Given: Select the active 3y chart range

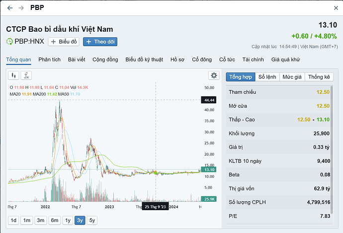Looking at the screenshot, I should [x=80, y=220].
